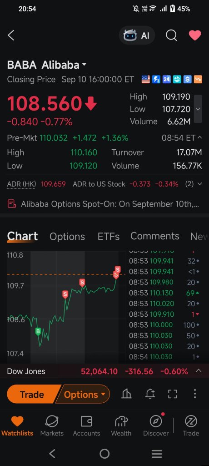Toggle the pink heart favorite icon
The width and height of the screenshot is (209, 466).
(x=195, y=35)
